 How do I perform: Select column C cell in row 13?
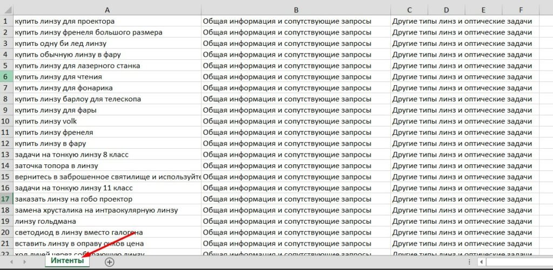click(409, 155)
